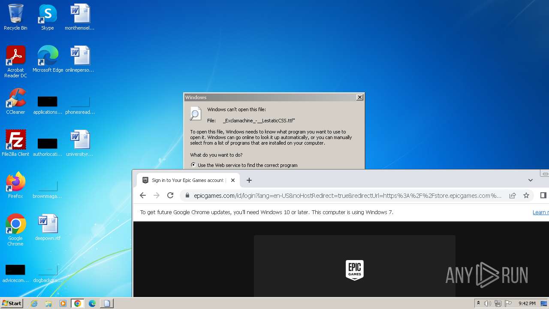549x309 pixels.
Task: Launch FileZilla Client shortcut
Action: (x=15, y=143)
